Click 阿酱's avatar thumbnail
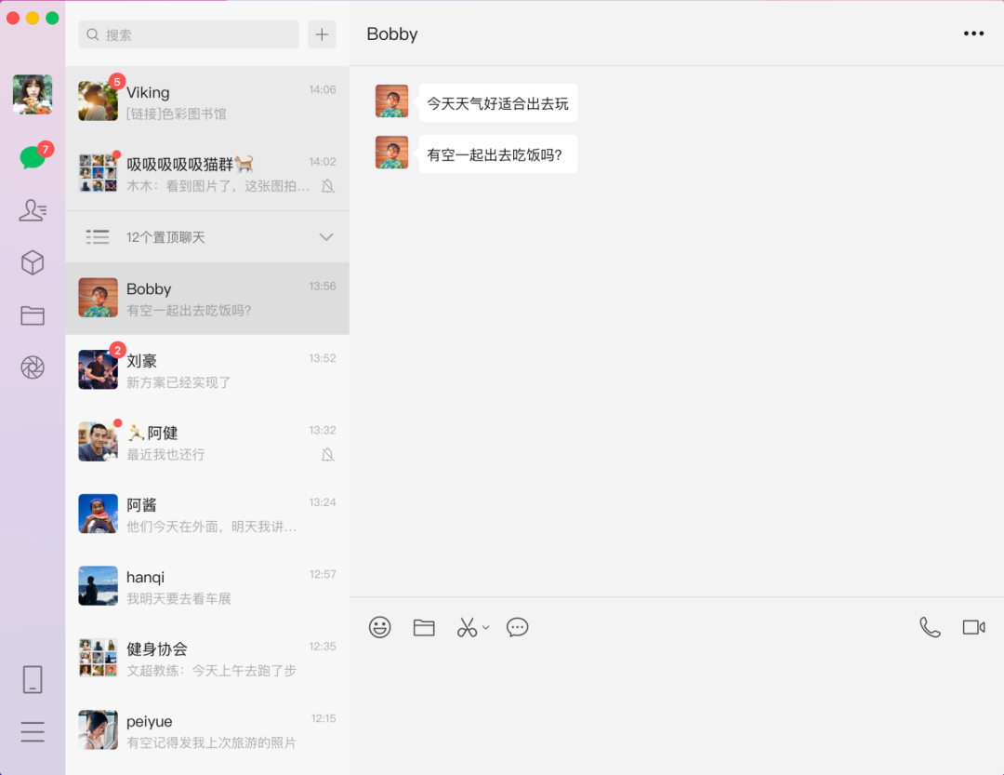The width and height of the screenshot is (1004, 775). 98,514
